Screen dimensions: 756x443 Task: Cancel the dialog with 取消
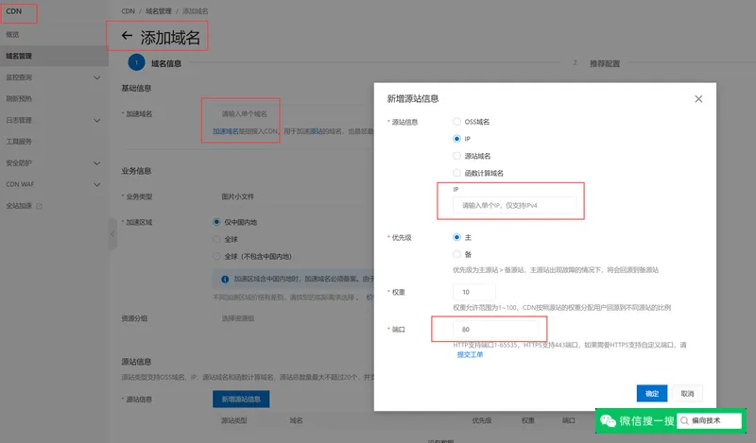pyautogui.click(x=687, y=393)
